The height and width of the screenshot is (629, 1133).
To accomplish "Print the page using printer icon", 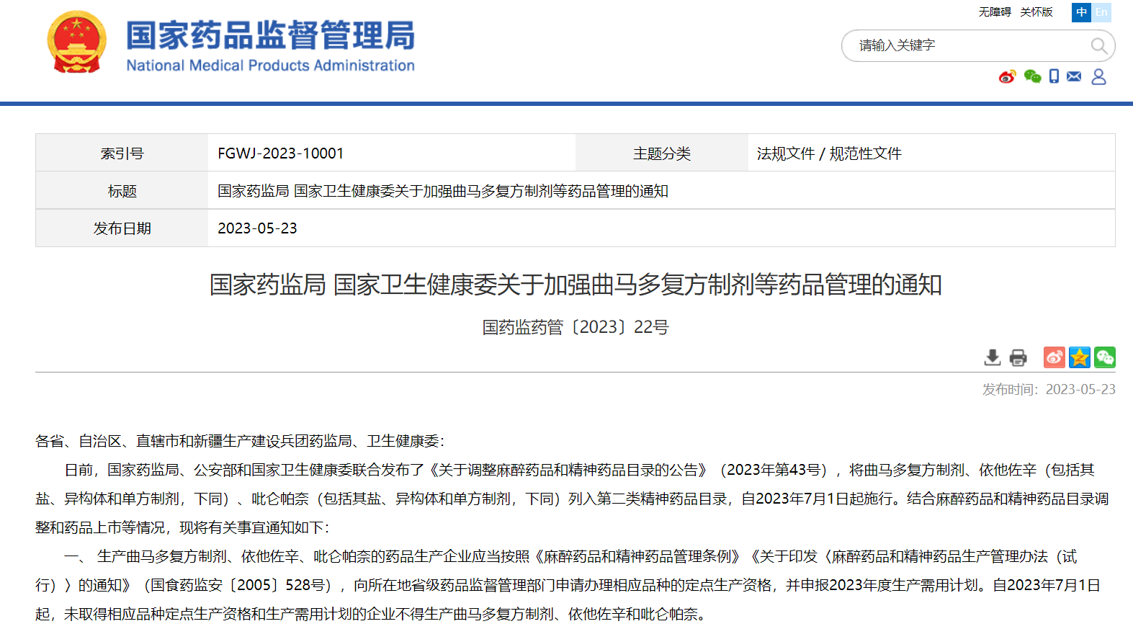I will (x=1018, y=357).
